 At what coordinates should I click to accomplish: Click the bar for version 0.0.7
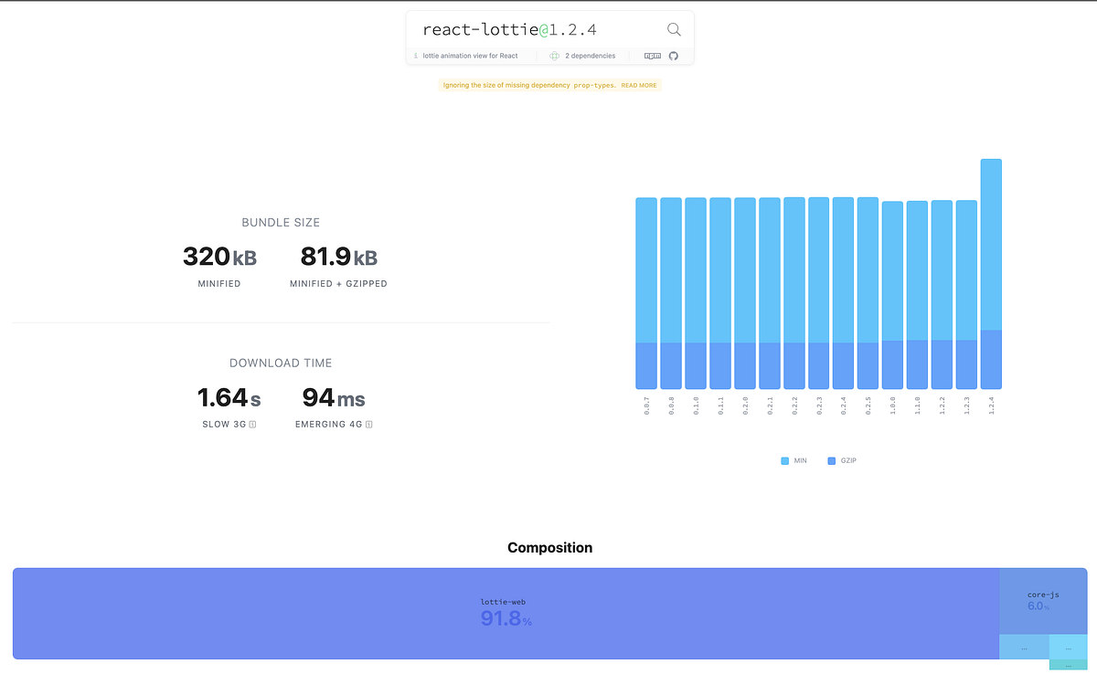[646, 292]
